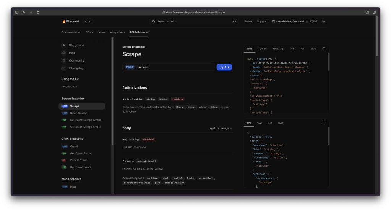The image size is (391, 210).
Task: Copy the response example code
Action: coord(323,123)
